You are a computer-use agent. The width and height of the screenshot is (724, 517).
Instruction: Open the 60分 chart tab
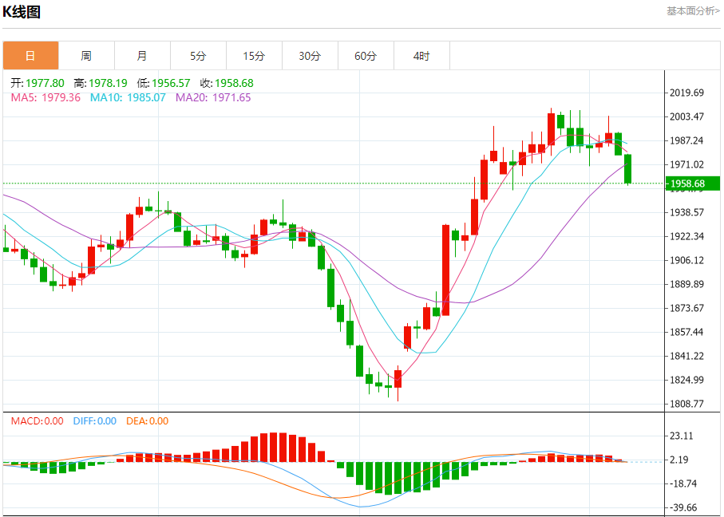[366, 56]
